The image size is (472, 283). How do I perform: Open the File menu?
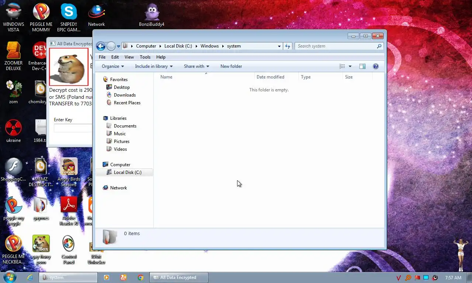pos(102,57)
